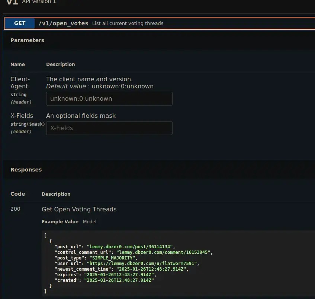Switch to the Model tab

pos(89,221)
